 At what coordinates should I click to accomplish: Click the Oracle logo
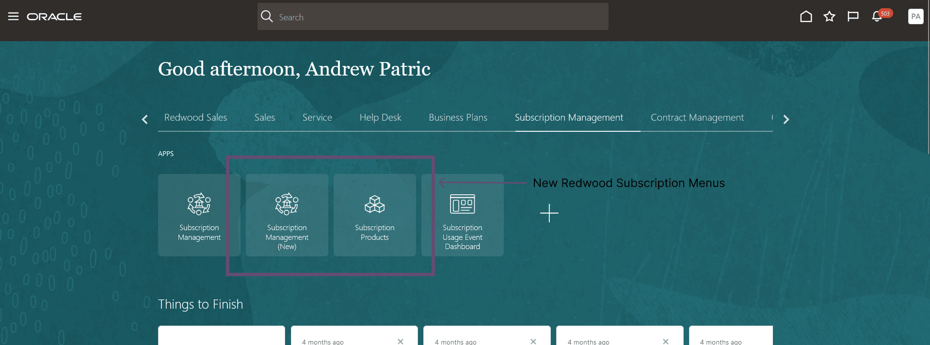(x=54, y=17)
